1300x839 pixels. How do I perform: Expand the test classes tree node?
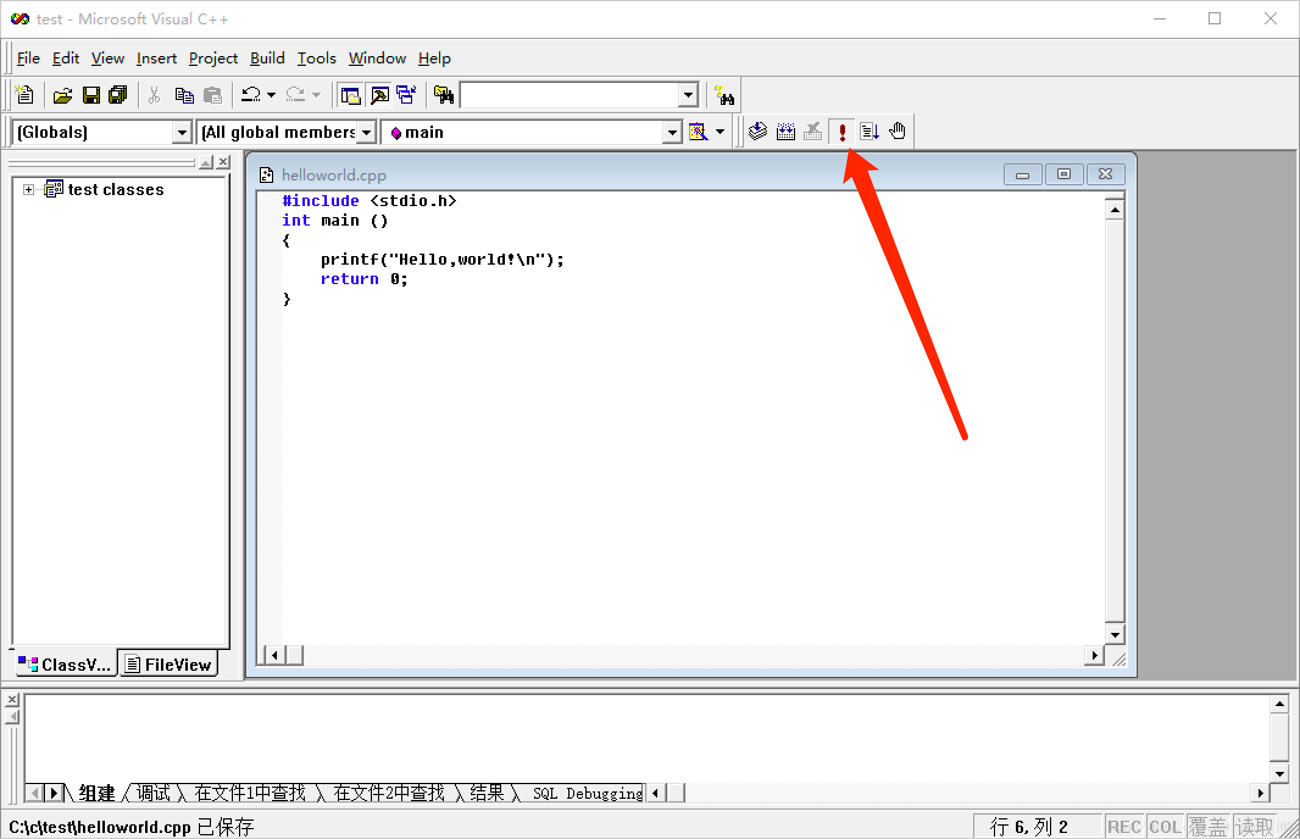click(29, 190)
